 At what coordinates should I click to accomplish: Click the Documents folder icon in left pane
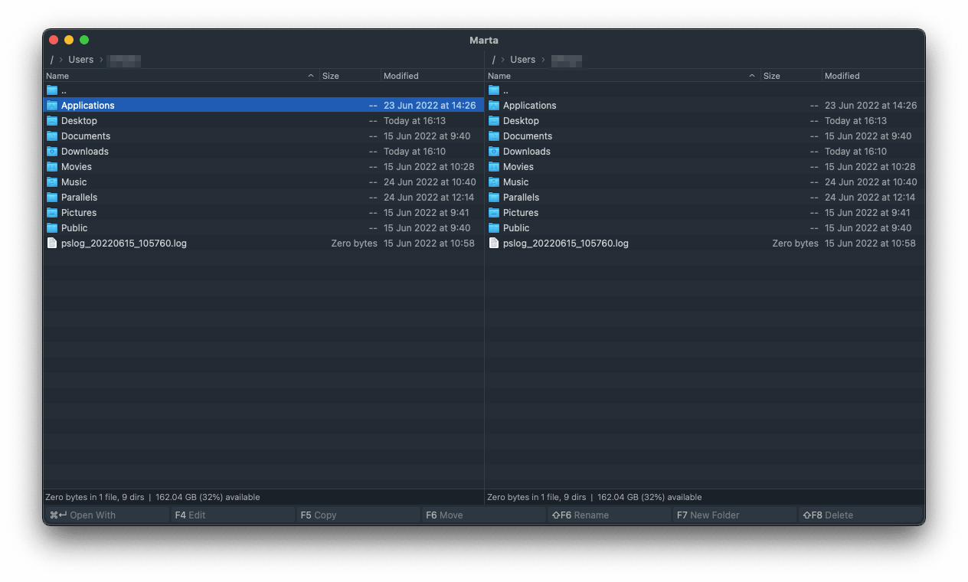52,136
